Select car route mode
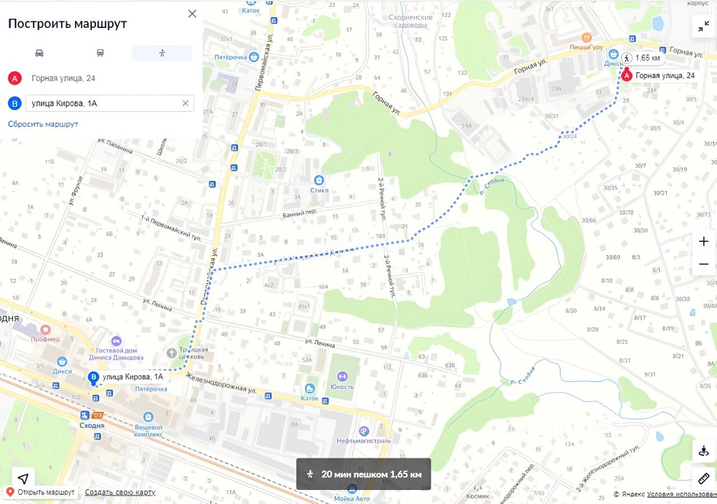The image size is (717, 504). 39,53
